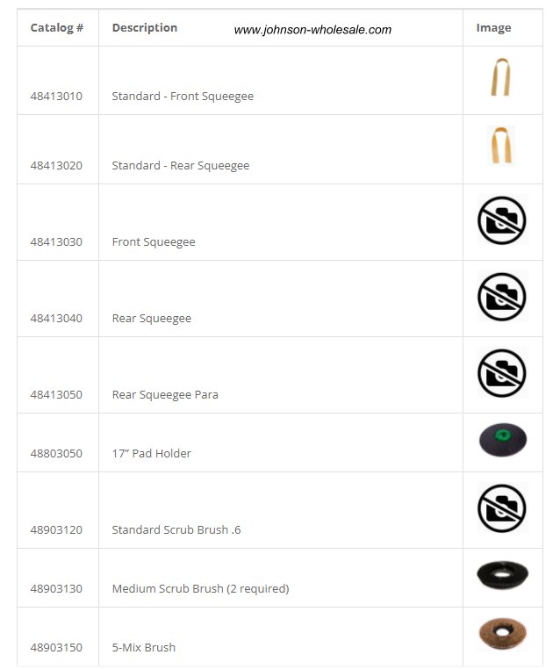This screenshot has height=669, width=560.
Task: Click the Medium Scrub Brush (2 required) text
Action: [200, 589]
